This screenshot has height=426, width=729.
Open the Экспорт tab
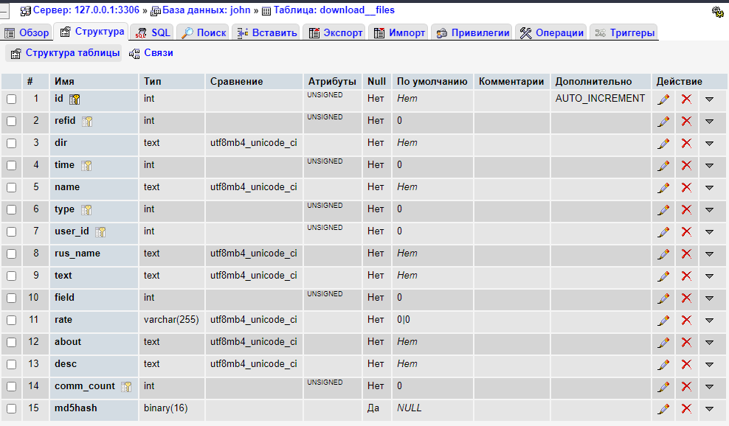[335, 32]
